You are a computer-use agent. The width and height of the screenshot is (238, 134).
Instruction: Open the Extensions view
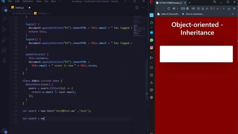(x=4, y=50)
